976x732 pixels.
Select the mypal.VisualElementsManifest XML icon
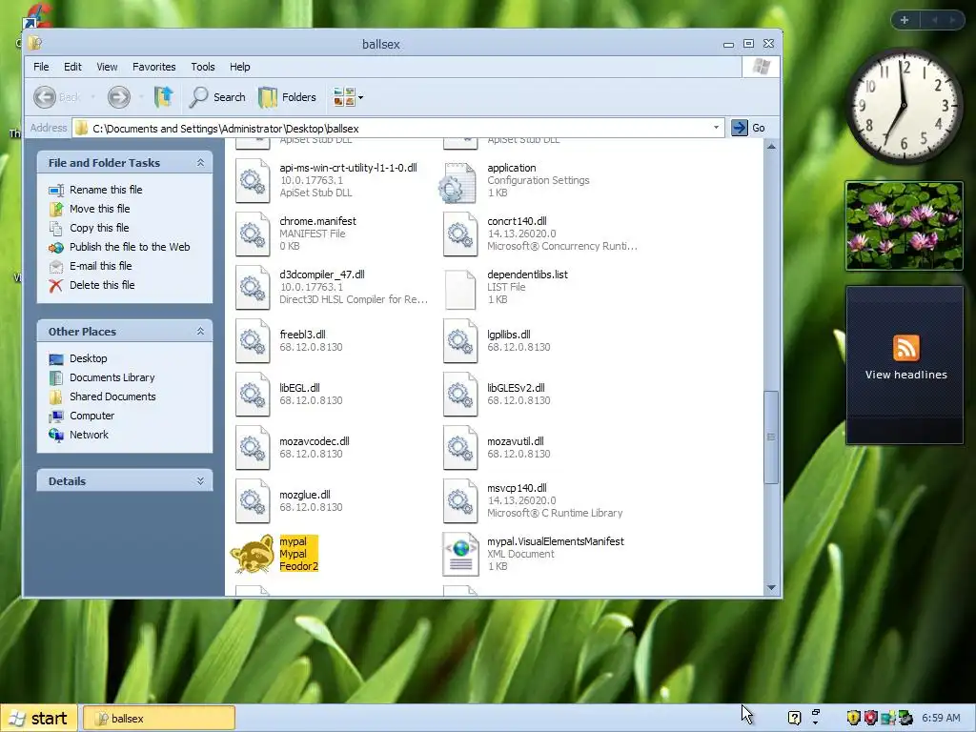(460, 554)
